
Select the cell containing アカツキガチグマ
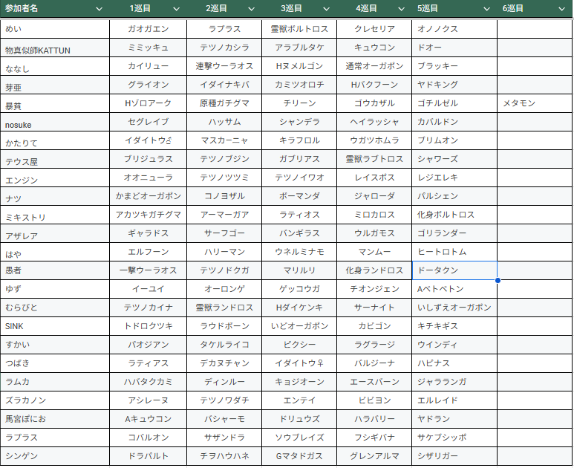(x=149, y=215)
